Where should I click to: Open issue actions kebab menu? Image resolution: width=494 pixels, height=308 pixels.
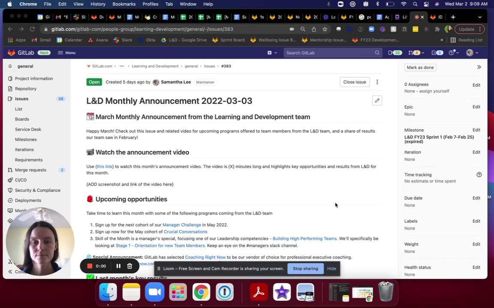coord(377,82)
